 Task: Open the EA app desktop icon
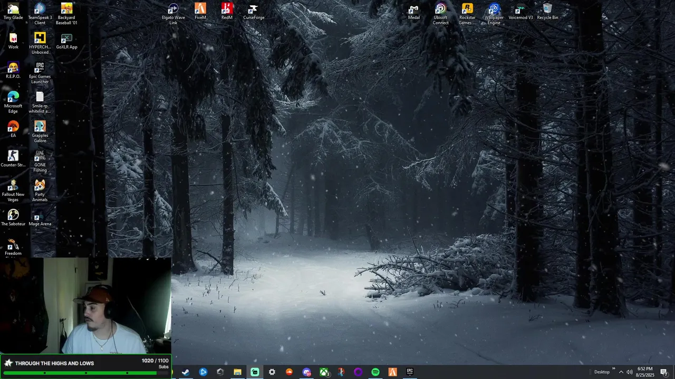(x=13, y=129)
